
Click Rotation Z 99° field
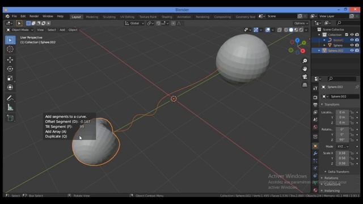pyautogui.click(x=342, y=140)
